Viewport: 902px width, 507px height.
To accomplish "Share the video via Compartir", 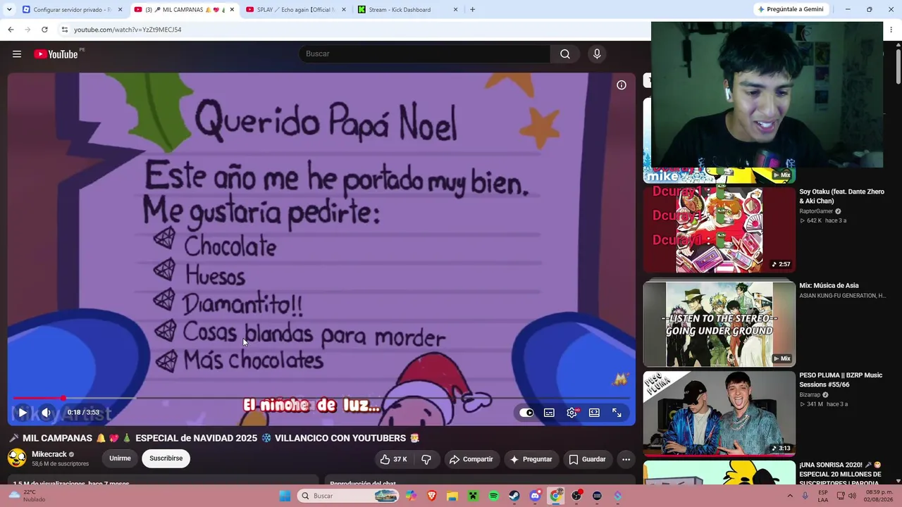I will coord(471,459).
